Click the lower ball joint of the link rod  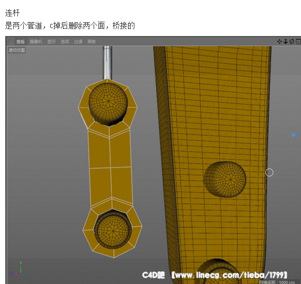(113, 230)
